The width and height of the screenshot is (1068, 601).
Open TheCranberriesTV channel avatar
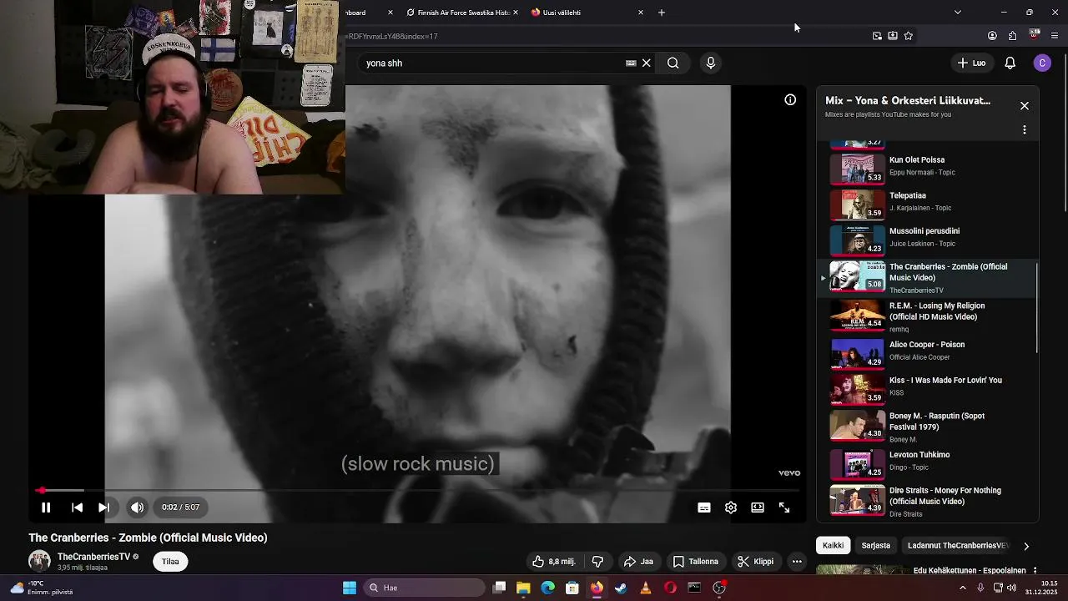point(39,561)
